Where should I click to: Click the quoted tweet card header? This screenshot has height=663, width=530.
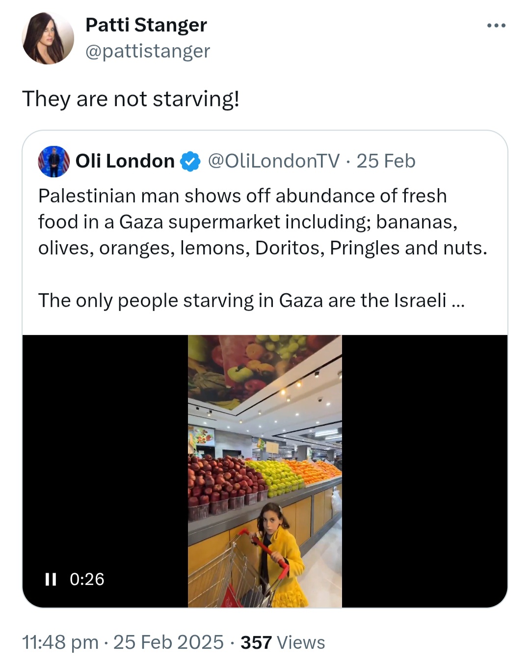coord(227,161)
